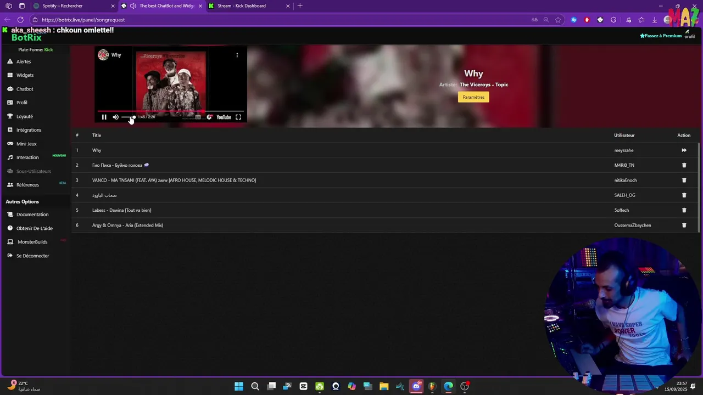
Task: Adjust the YouTube volume slider
Action: [x=128, y=117]
